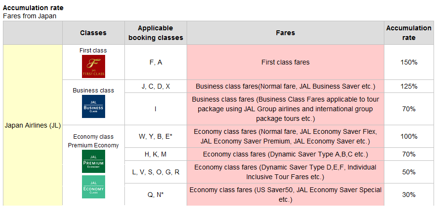Click the JAL Economy Class logo icon

coord(94,187)
